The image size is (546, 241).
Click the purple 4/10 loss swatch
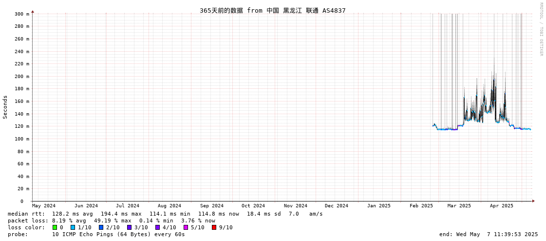(x=157, y=227)
